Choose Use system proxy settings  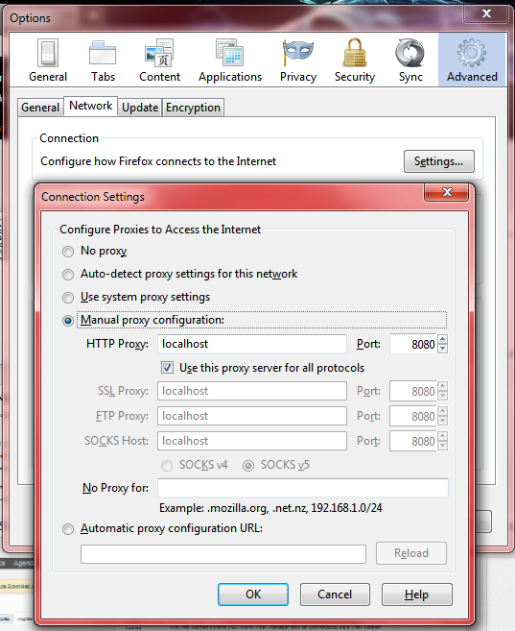click(68, 298)
